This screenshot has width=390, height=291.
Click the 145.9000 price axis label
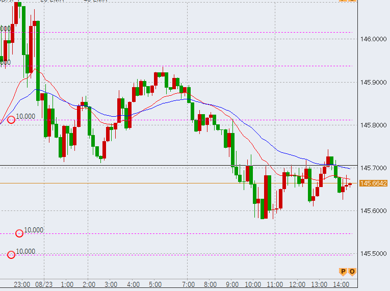click(x=373, y=82)
